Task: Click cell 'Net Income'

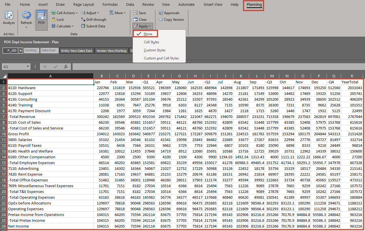Action: click(51, 226)
